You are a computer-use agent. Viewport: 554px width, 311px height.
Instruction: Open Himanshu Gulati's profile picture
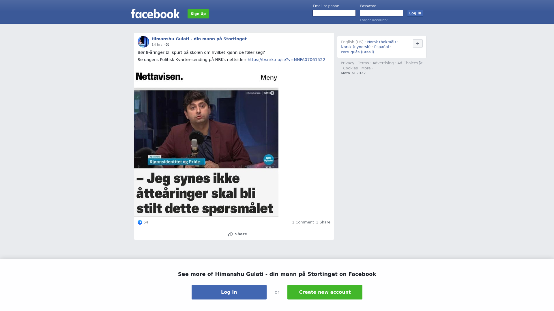pos(143,42)
